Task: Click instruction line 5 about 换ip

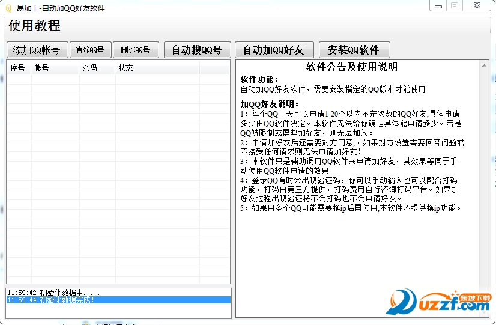Action: pos(351,208)
